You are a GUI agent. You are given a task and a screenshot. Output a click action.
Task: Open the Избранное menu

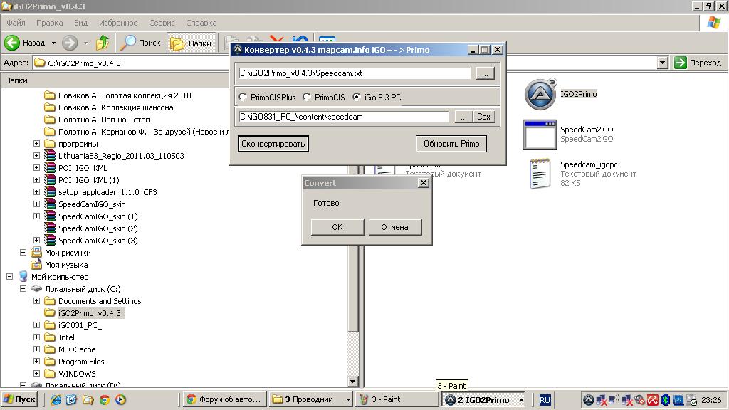(118, 23)
